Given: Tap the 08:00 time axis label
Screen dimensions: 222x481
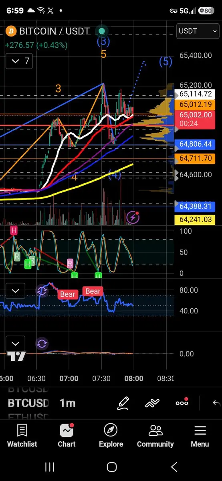Looking at the screenshot, I should [x=134, y=378].
